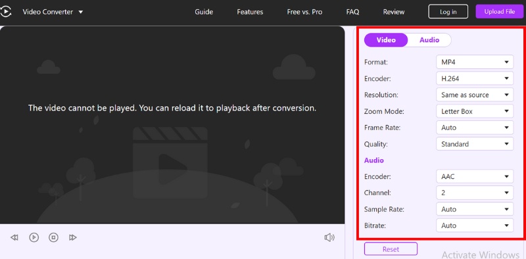
Task: Expand the Resolution dropdown
Action: pyautogui.click(x=475, y=95)
